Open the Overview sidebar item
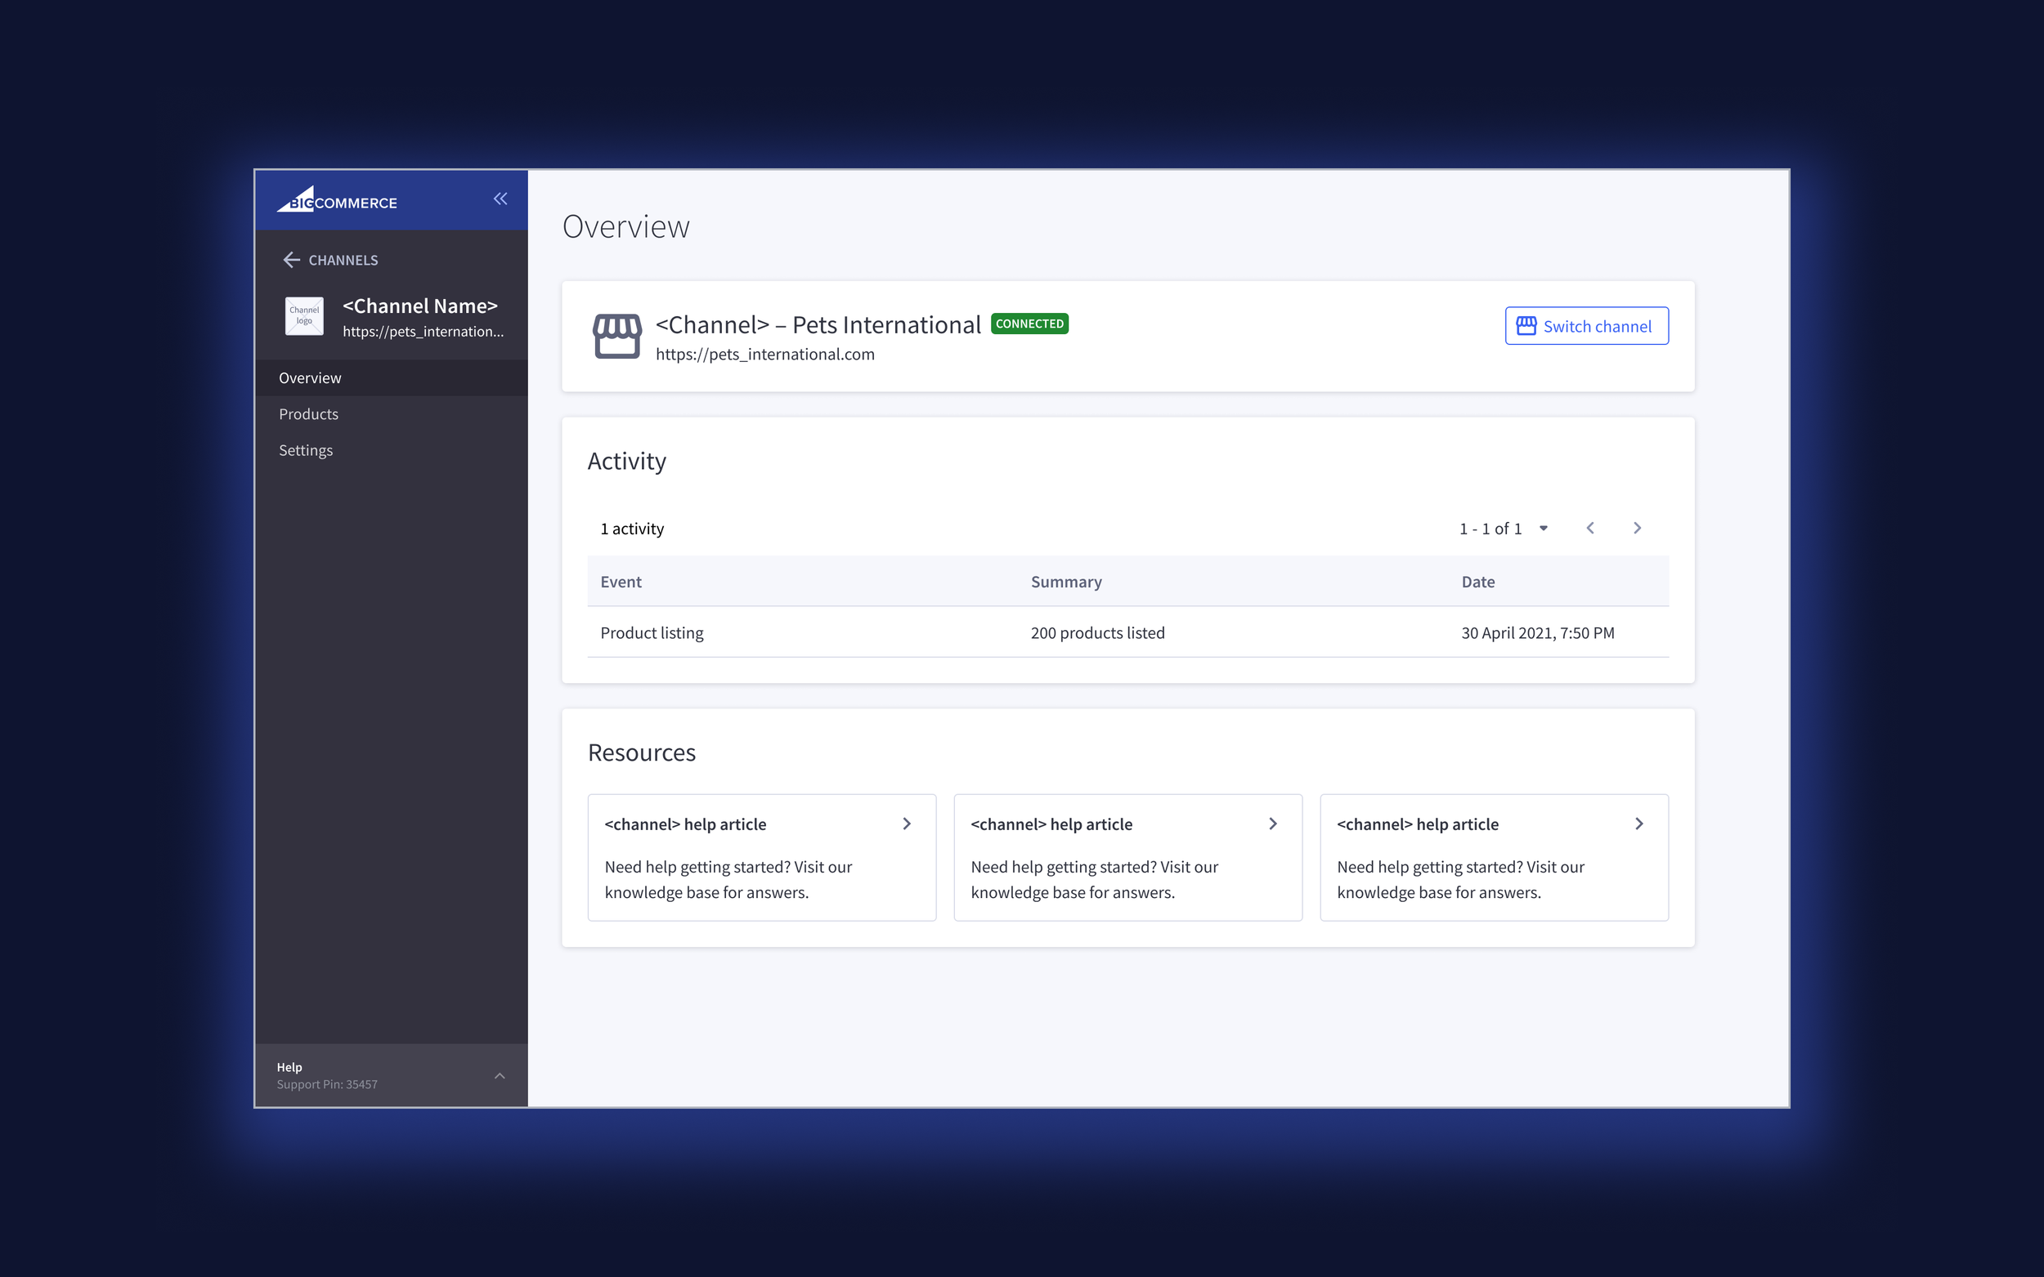This screenshot has height=1277, width=2044. click(x=392, y=377)
